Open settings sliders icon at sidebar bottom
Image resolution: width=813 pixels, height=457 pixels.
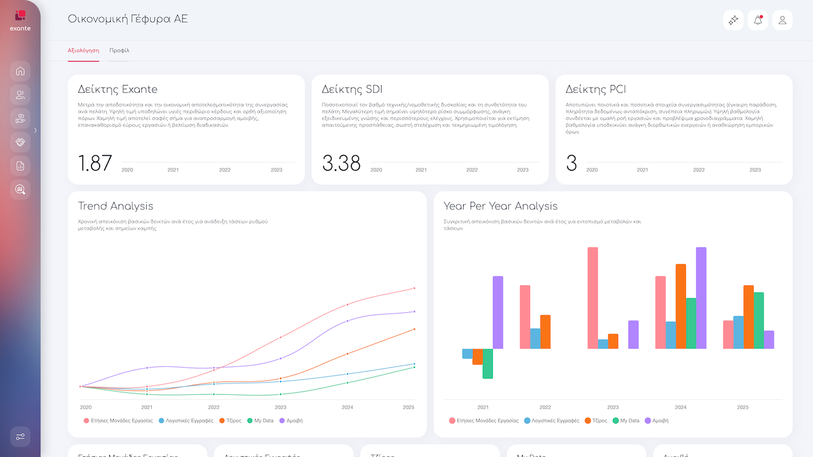(x=20, y=437)
